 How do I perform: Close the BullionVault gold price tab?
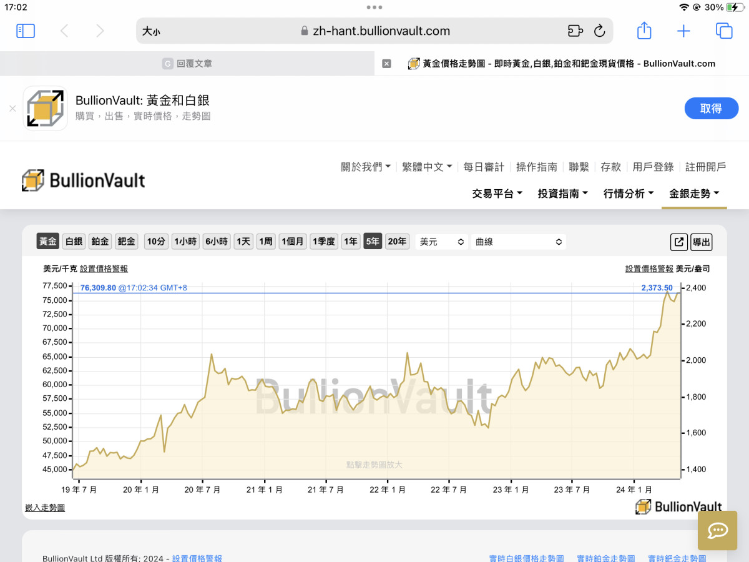pyautogui.click(x=386, y=63)
